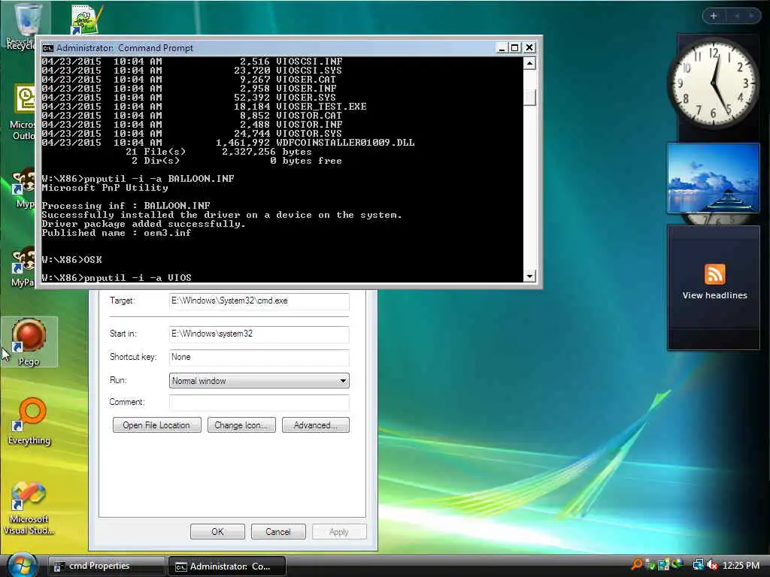The height and width of the screenshot is (577, 770).
Task: Open the Notepad++ shortcut on desktop
Action: 86,20
